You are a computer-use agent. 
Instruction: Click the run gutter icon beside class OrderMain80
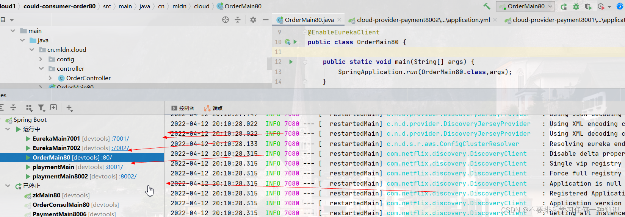pos(295,42)
